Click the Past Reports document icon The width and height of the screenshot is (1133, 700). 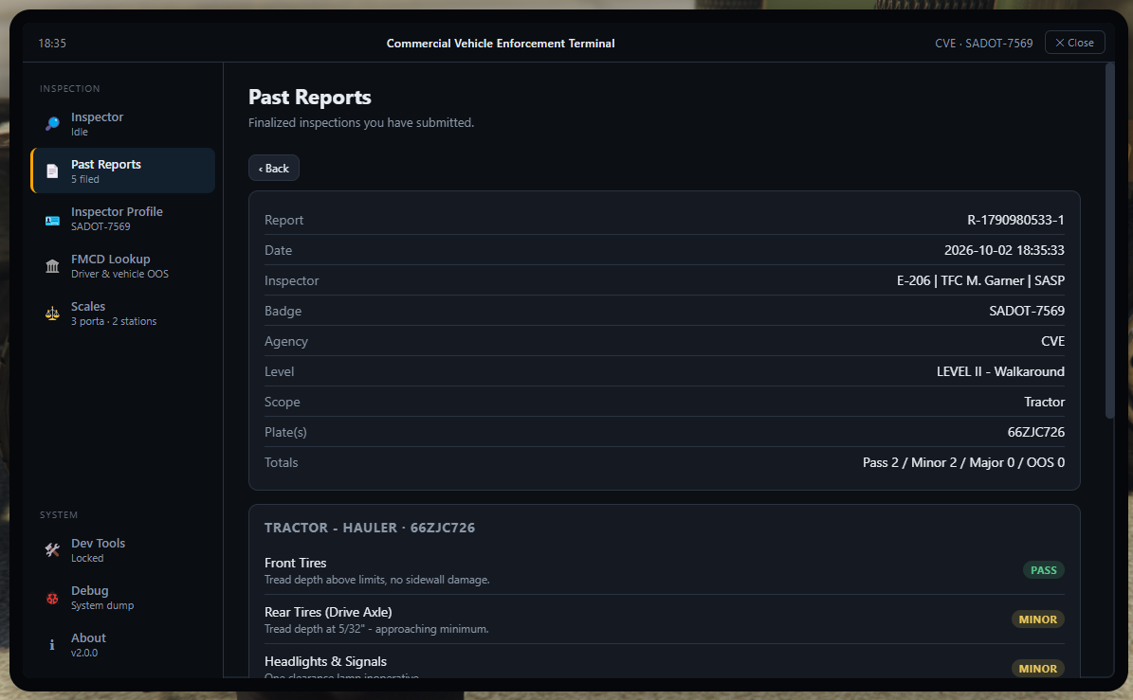click(52, 171)
